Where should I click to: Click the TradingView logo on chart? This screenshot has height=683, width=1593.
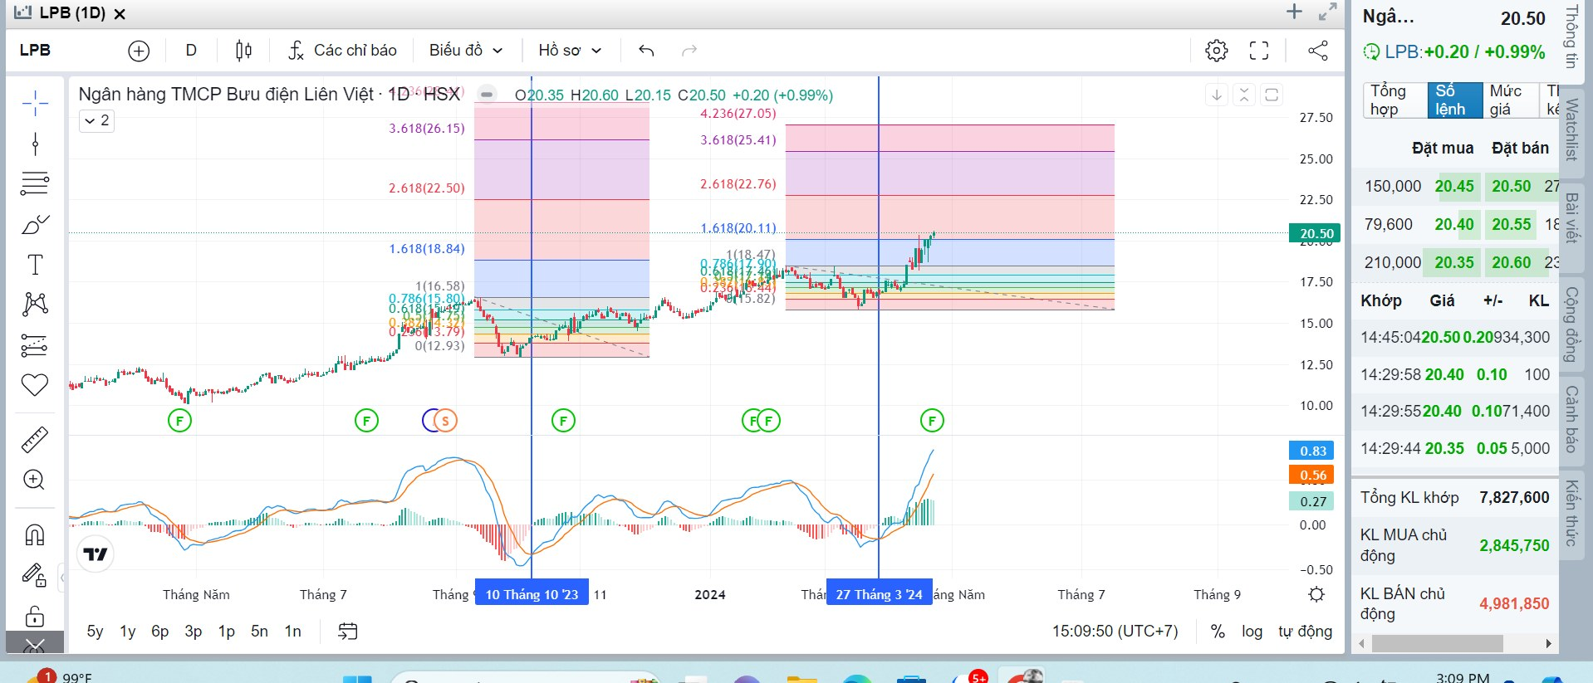[96, 554]
